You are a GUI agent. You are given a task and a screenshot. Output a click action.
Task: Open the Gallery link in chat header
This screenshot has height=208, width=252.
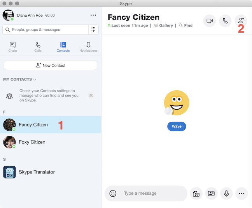click(163, 26)
